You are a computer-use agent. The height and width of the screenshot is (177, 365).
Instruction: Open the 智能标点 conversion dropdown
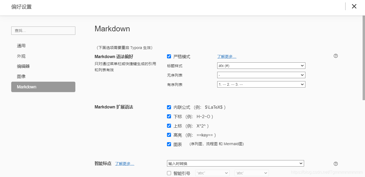click(x=235, y=163)
